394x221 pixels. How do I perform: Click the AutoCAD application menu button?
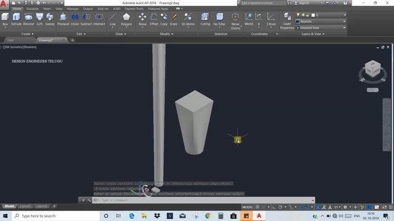[4, 4]
